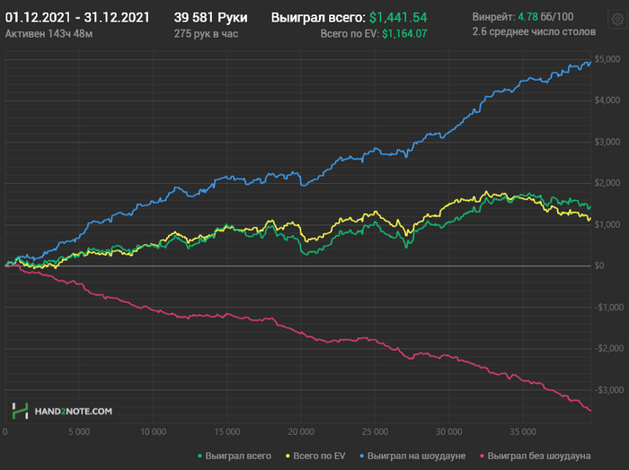
Task: Click the $5,000 y-axis label
Action: 607,59
